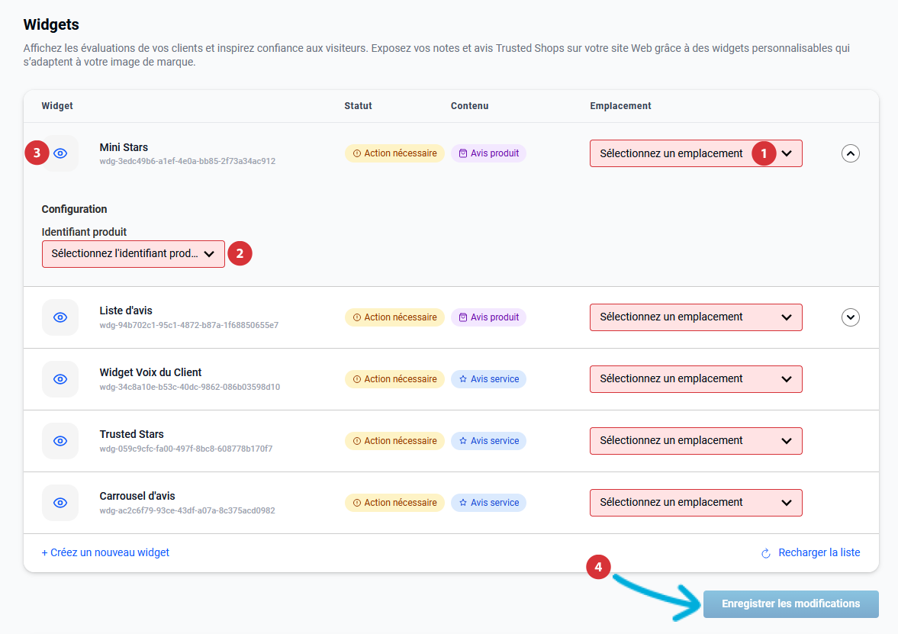Click the Avis produit tag on Liste d'avis

tap(488, 317)
